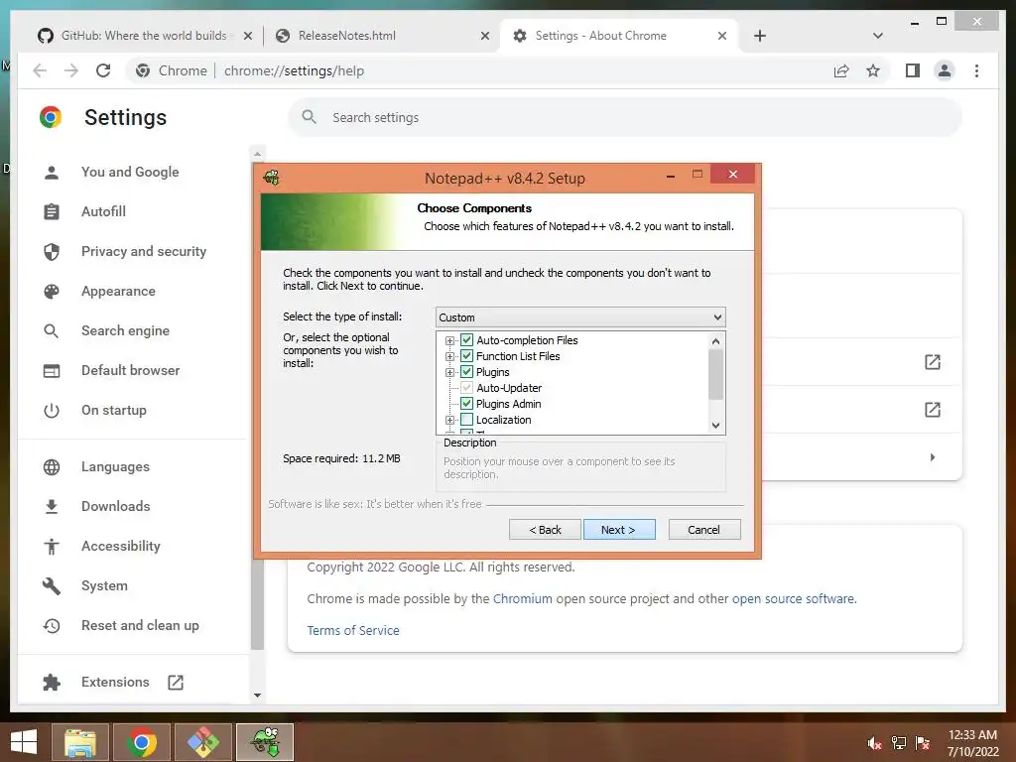Expand Plugins tree node
1016x762 pixels.
[449, 373]
